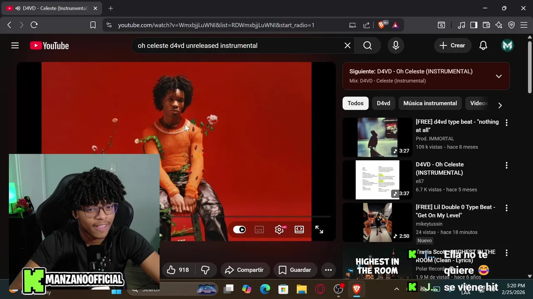Clear the search box with the X
Image resolution: width=533 pixels, height=299 pixels.
(x=347, y=46)
